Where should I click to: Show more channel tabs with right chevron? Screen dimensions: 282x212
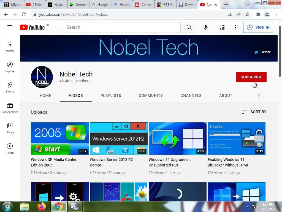(x=259, y=96)
